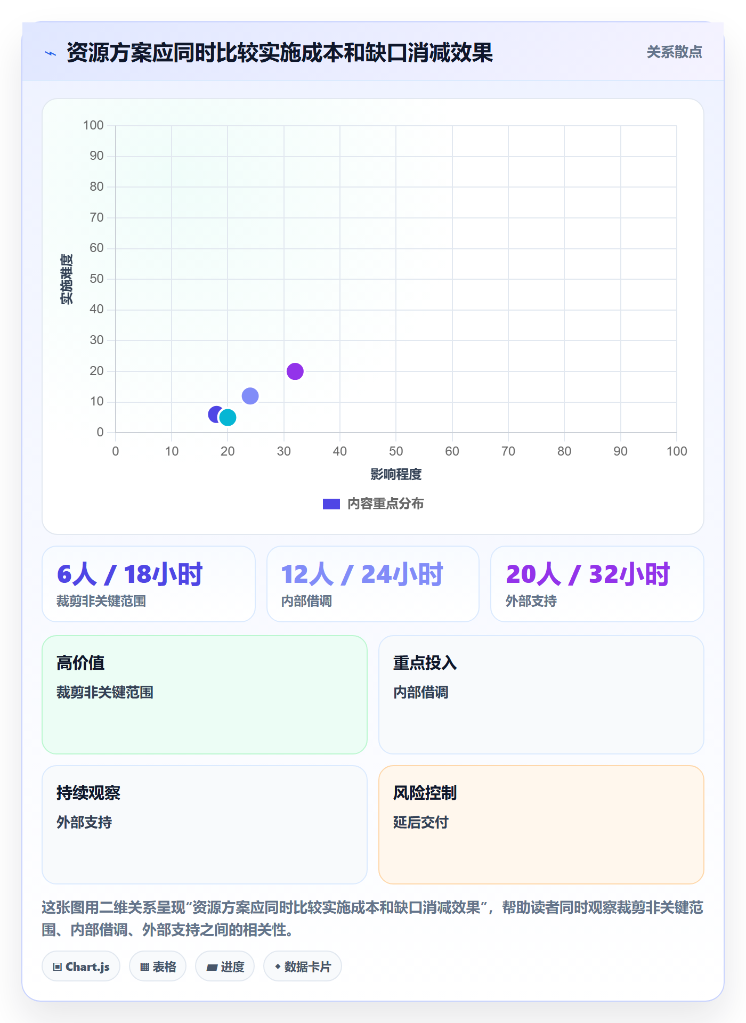This screenshot has height=1023, width=746.
Task: Click the bar icon on 进度 chip
Action: click(x=212, y=968)
